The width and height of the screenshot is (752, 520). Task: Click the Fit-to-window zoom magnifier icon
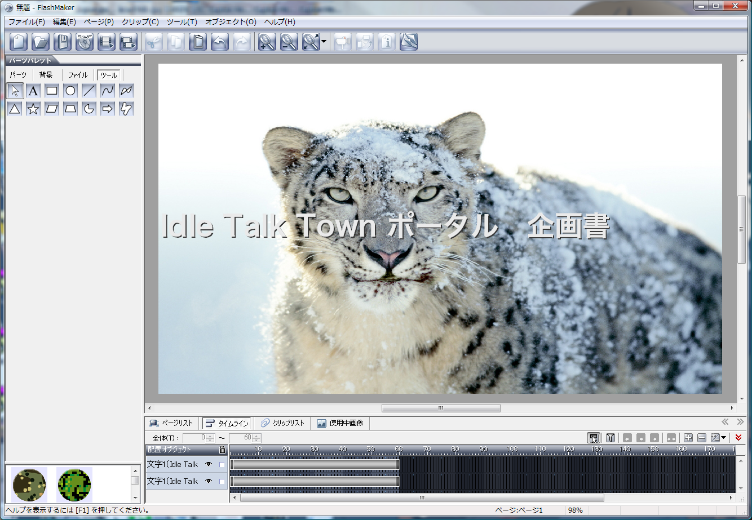(311, 42)
